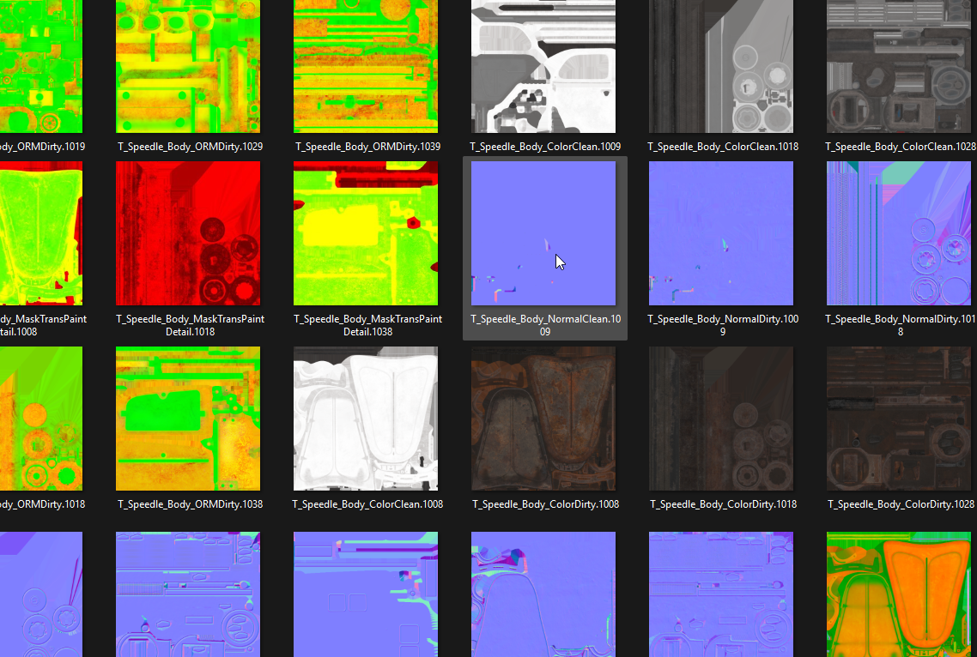Screen dimensions: 977x657
Task: Click the filename text T_Speedle_Body_NormalDirty.1018
Action: 901,325
